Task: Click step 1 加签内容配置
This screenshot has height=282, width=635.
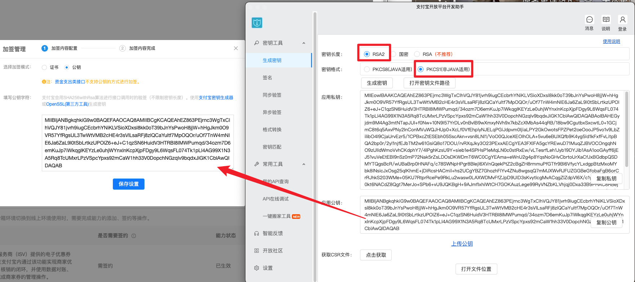Action: click(x=59, y=48)
